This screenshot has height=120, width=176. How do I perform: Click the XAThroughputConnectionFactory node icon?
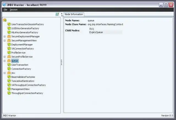9,85
